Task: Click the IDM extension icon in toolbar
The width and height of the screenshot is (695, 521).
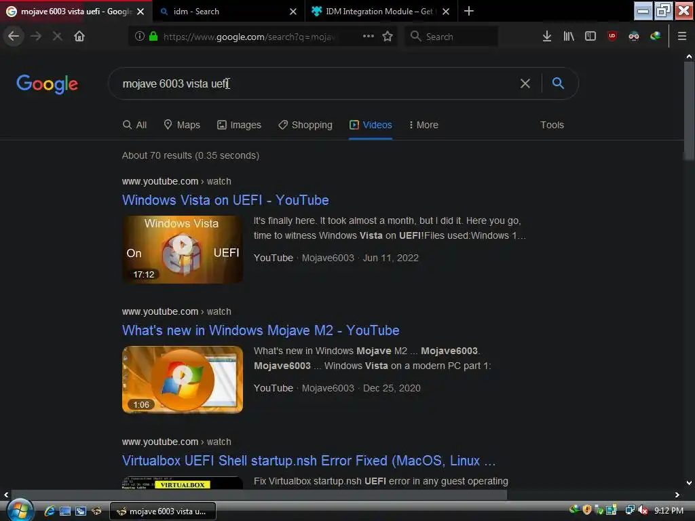Action: point(656,36)
